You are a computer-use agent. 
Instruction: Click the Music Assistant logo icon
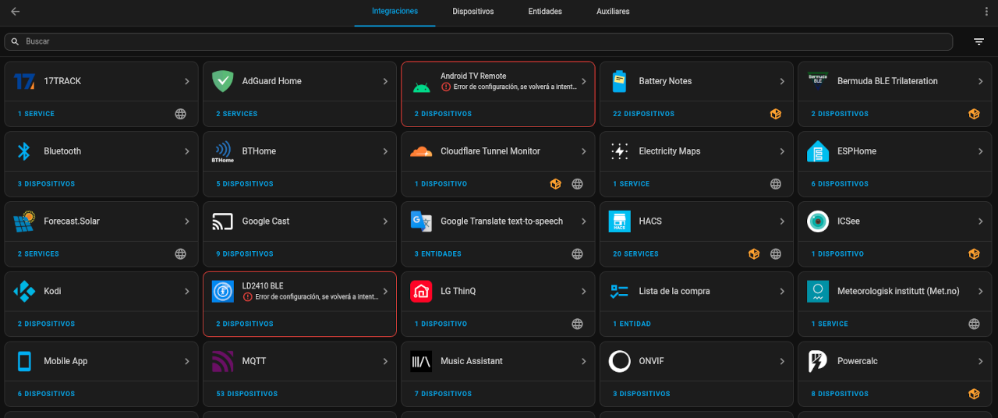(x=421, y=361)
